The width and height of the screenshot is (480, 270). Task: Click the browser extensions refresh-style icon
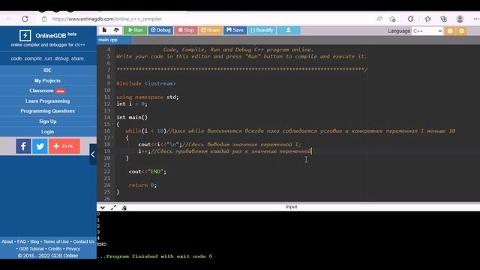[x=410, y=19]
